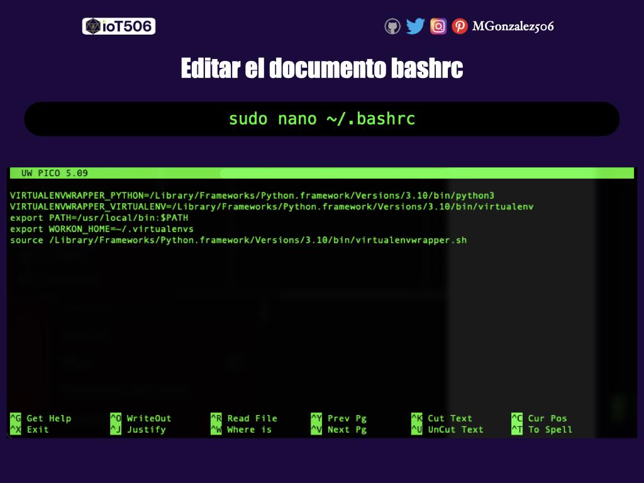Select the ^Y Prev Pg shortcut
Image resolution: width=644 pixels, height=483 pixels.
tap(339, 418)
